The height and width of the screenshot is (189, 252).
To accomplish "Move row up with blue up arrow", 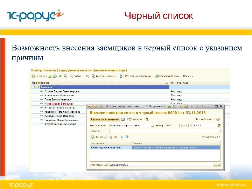I will (122, 137).
